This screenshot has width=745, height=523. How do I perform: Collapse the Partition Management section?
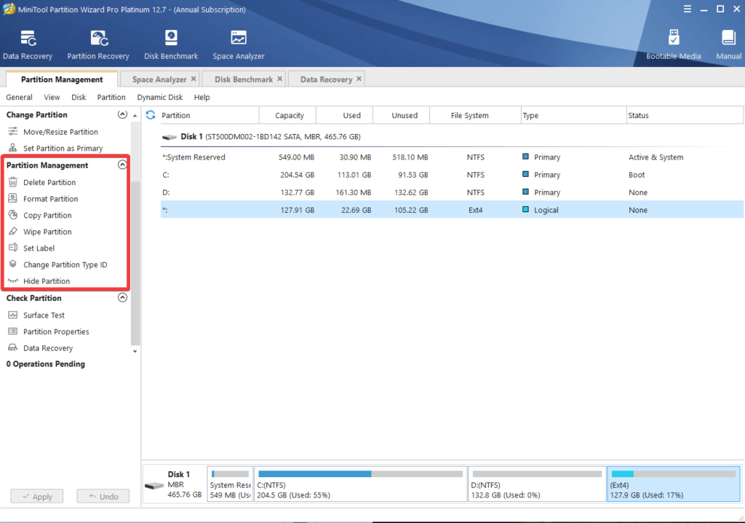(122, 165)
